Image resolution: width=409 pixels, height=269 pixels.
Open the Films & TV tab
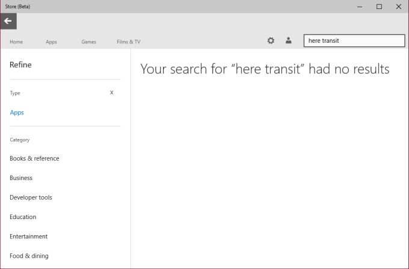pyautogui.click(x=129, y=42)
